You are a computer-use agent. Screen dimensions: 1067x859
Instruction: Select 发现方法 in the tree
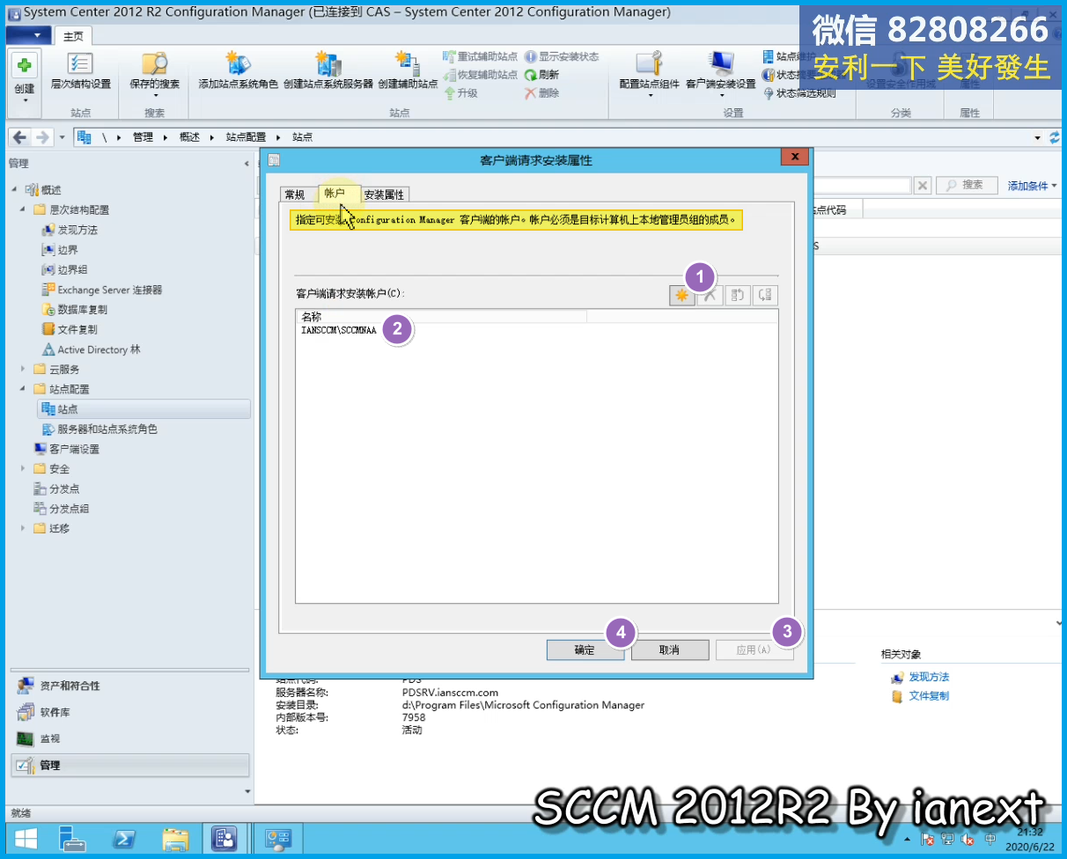[77, 230]
